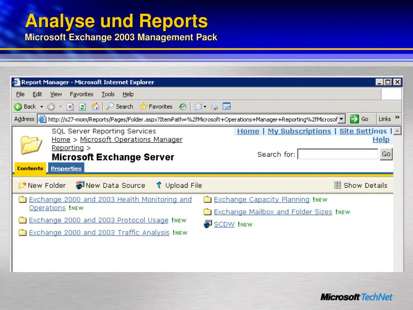Screen dimensions: 413x310
Task: Click the Stop loading icon
Action: pyautogui.click(x=70, y=107)
